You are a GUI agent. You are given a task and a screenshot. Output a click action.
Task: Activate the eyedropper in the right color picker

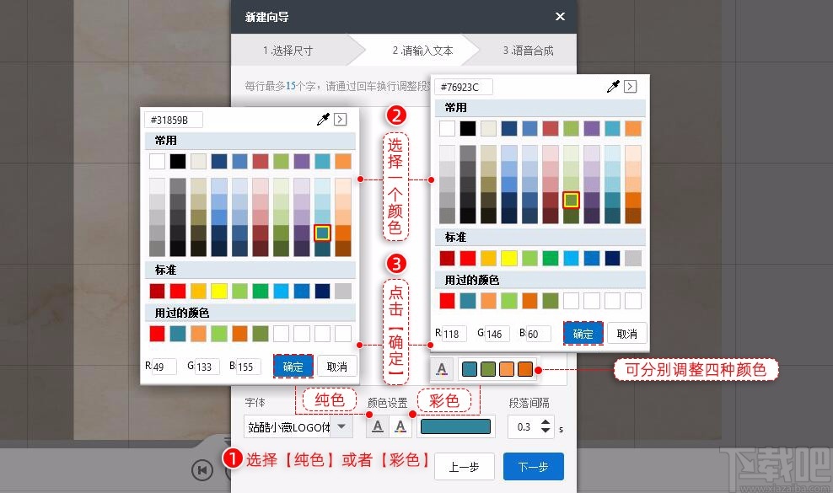coord(613,86)
